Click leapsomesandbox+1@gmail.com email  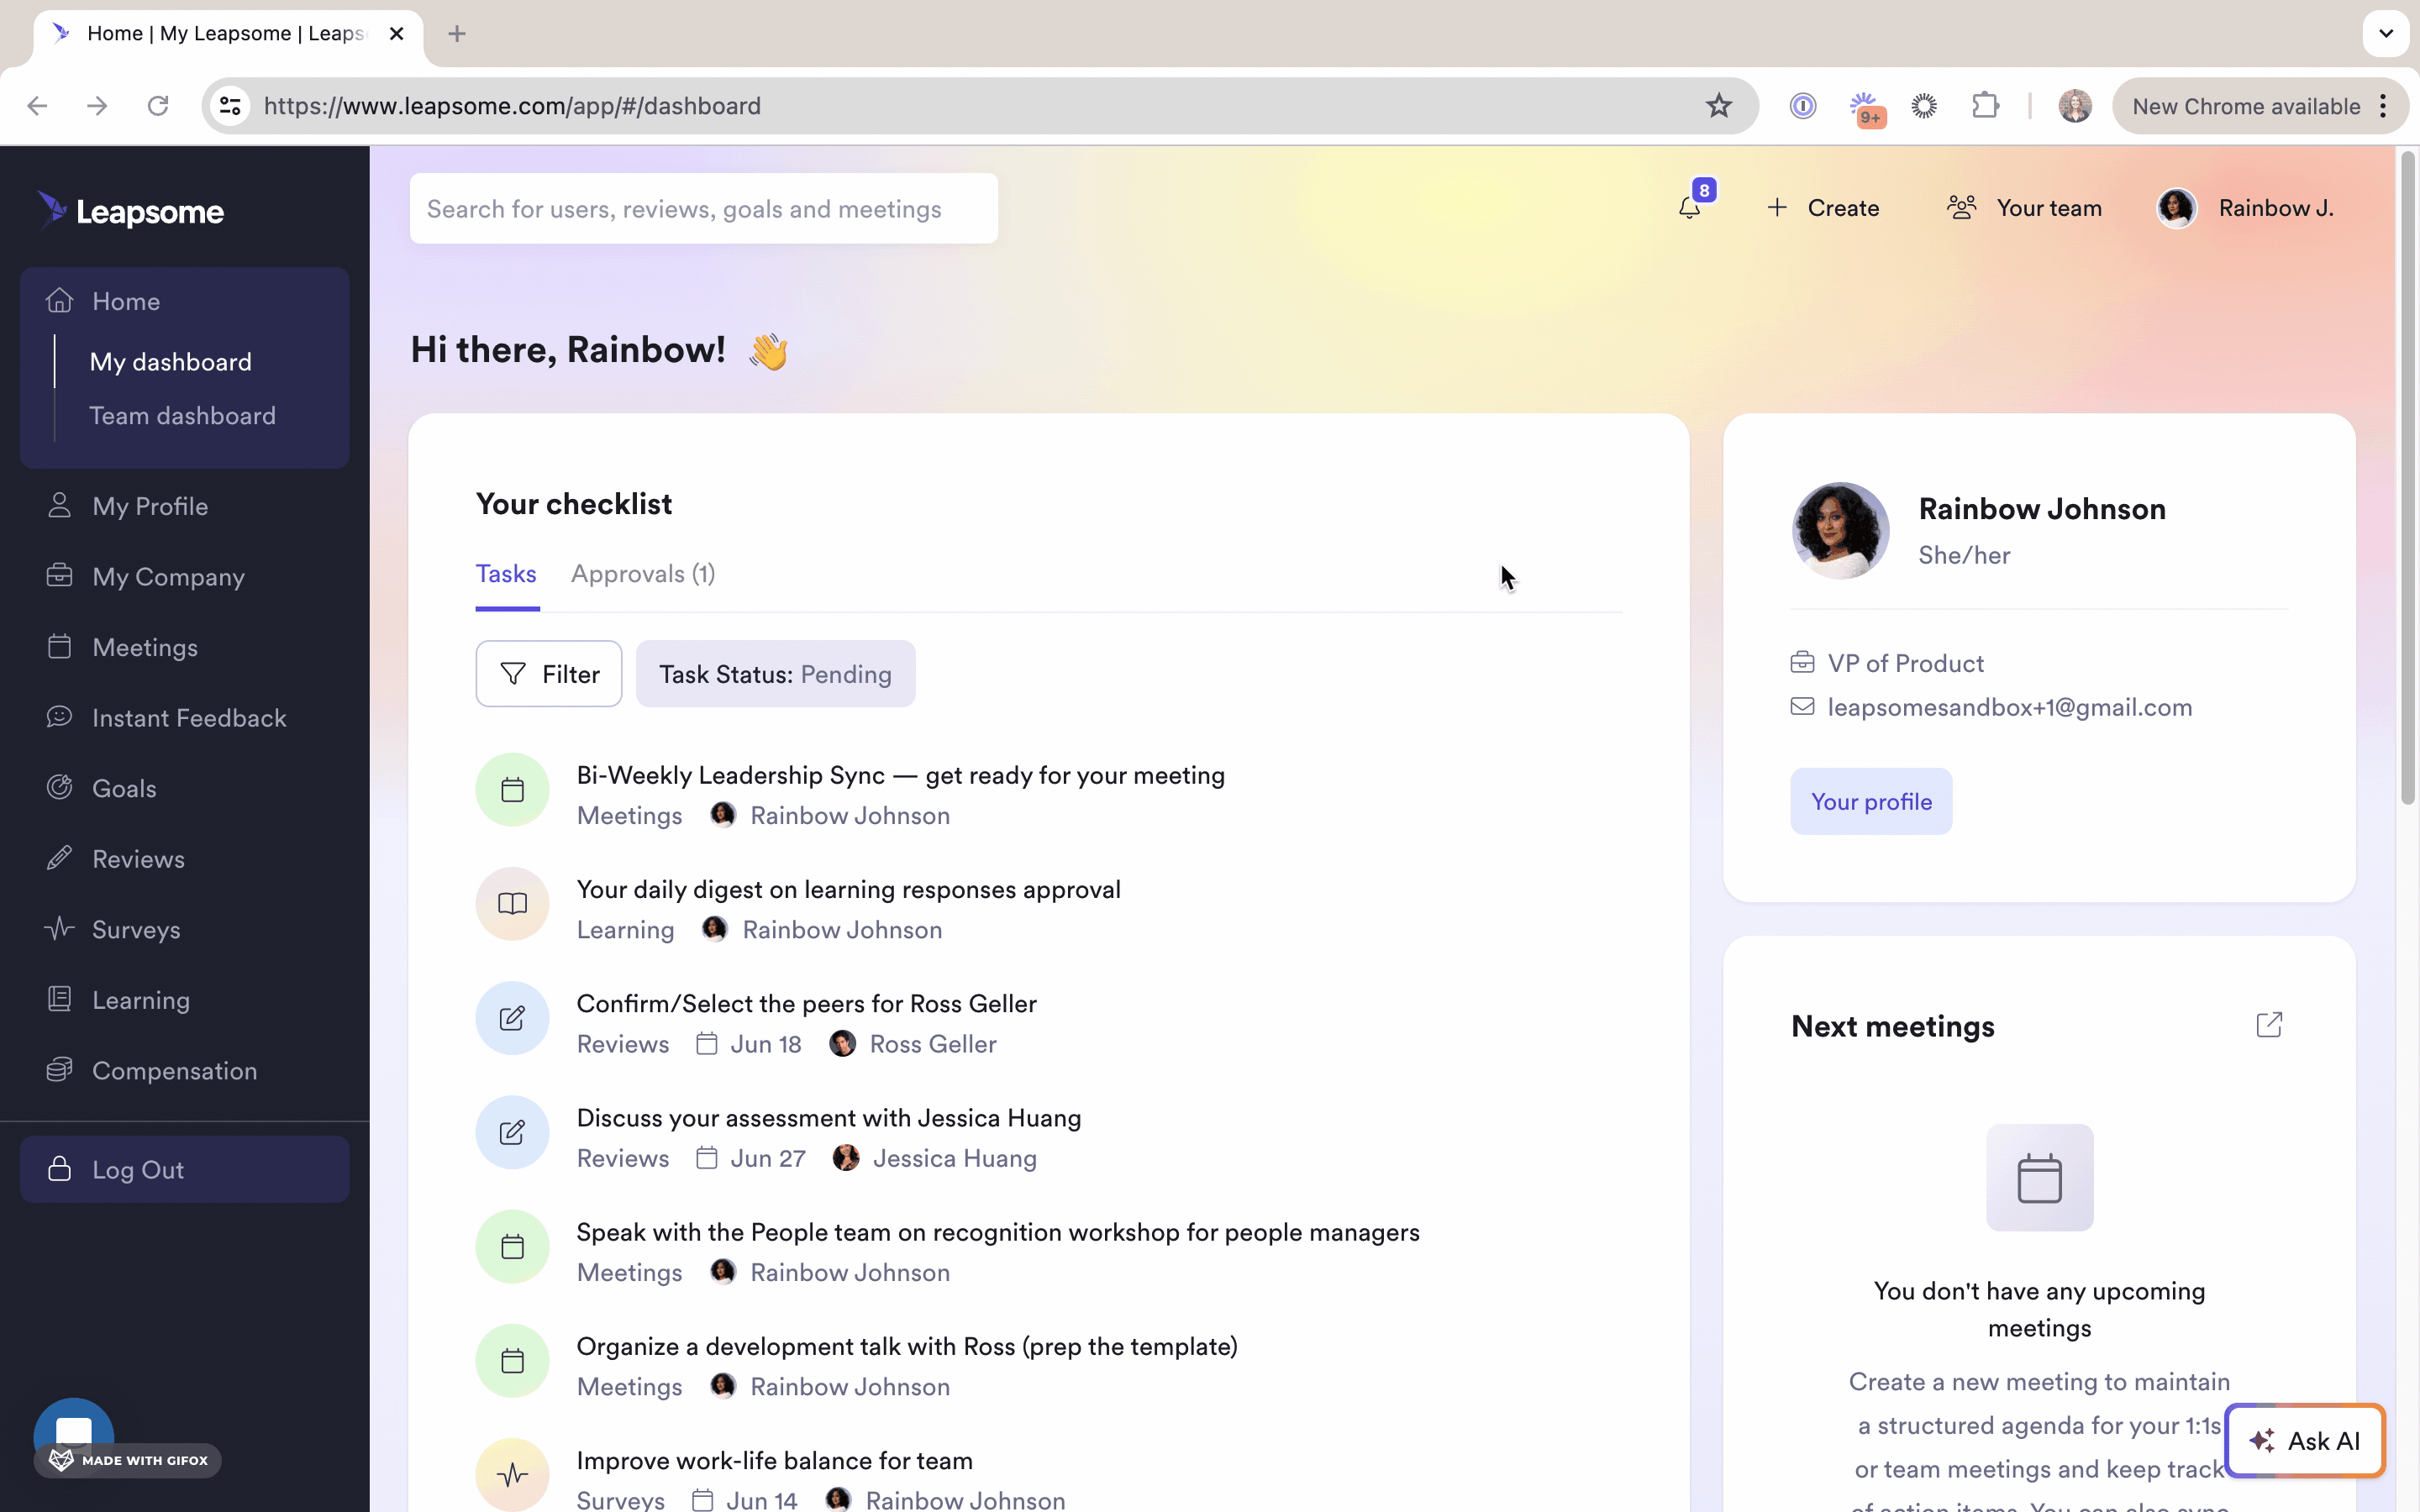[2009, 707]
